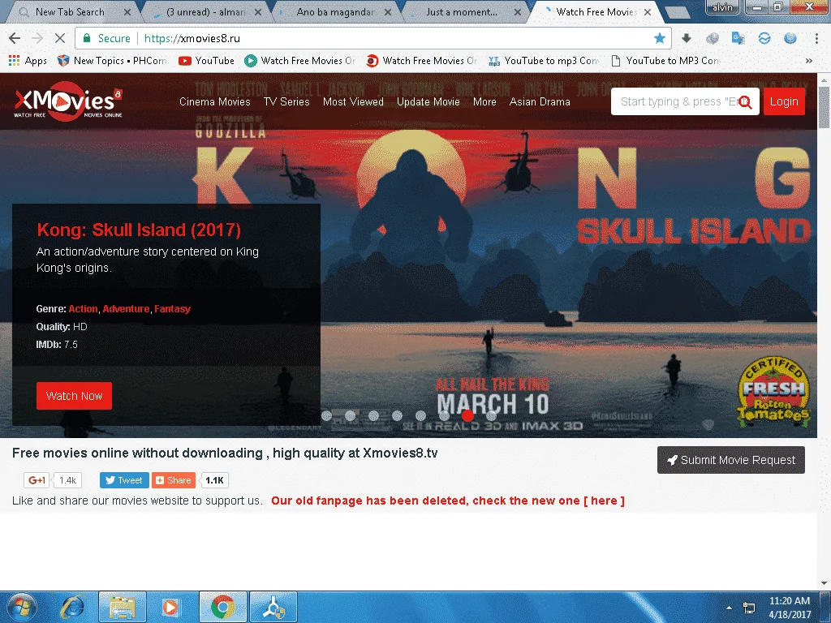Image resolution: width=831 pixels, height=623 pixels.
Task: Bookmark page with the star icon
Action: point(660,38)
